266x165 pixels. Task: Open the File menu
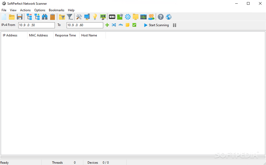(x=4, y=10)
